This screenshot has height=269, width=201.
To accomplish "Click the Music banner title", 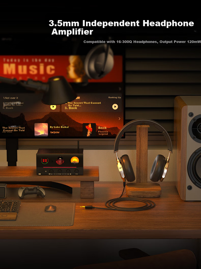I will (x=29, y=69).
